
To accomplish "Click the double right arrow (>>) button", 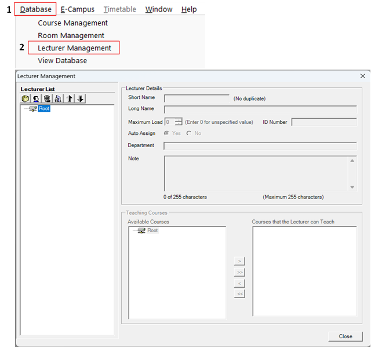I will coord(239,272).
